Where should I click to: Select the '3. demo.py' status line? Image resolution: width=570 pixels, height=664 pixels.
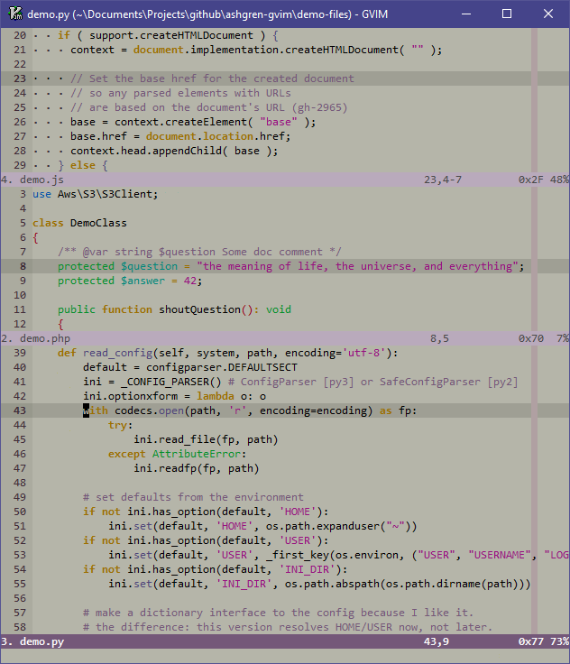coord(285,641)
